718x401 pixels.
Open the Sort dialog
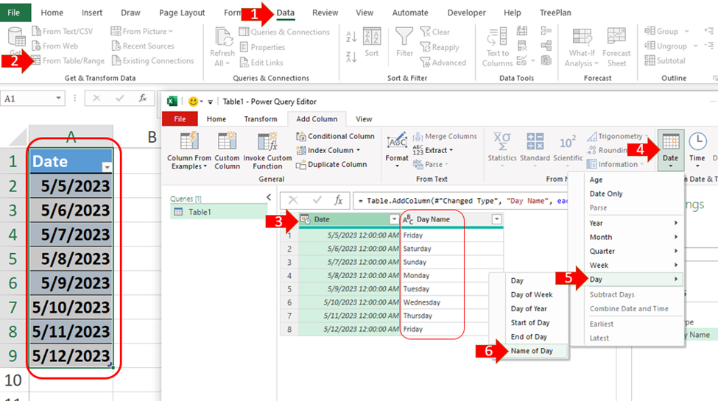point(372,42)
